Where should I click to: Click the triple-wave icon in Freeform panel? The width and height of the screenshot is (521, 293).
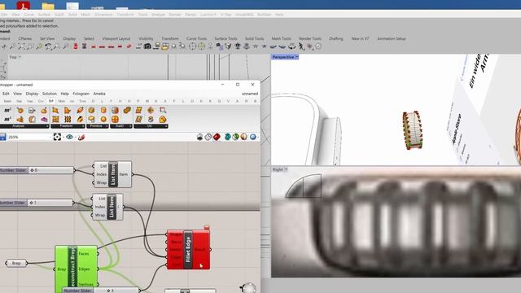pos(68,120)
